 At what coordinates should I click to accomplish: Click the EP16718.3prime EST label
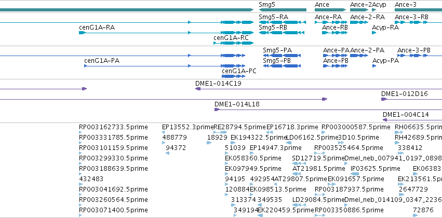coord(292,127)
